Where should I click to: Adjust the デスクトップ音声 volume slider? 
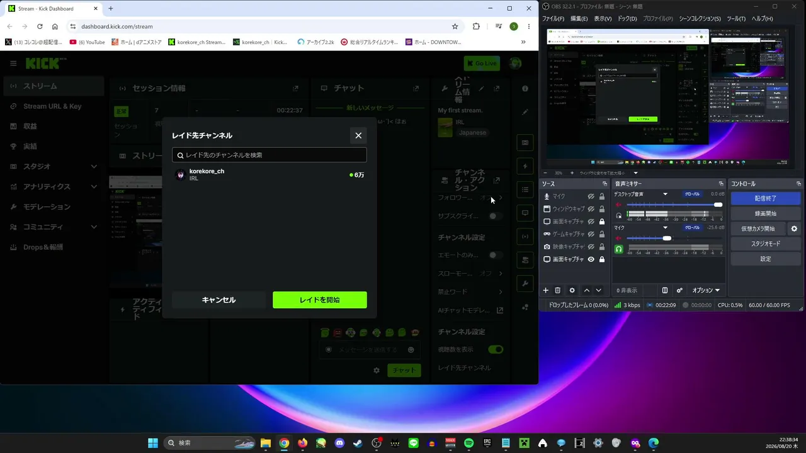click(674, 205)
